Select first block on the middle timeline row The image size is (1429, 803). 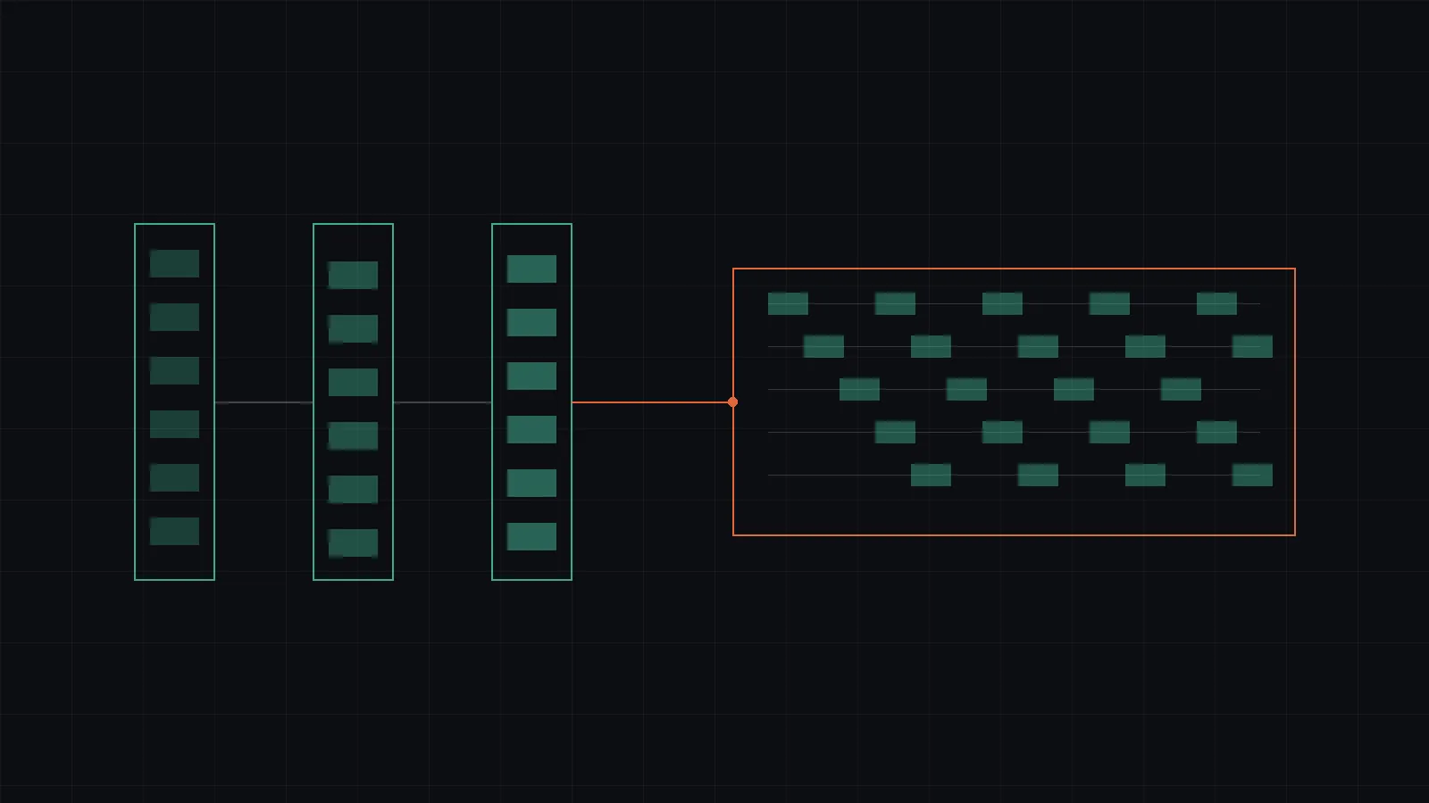tap(859, 389)
